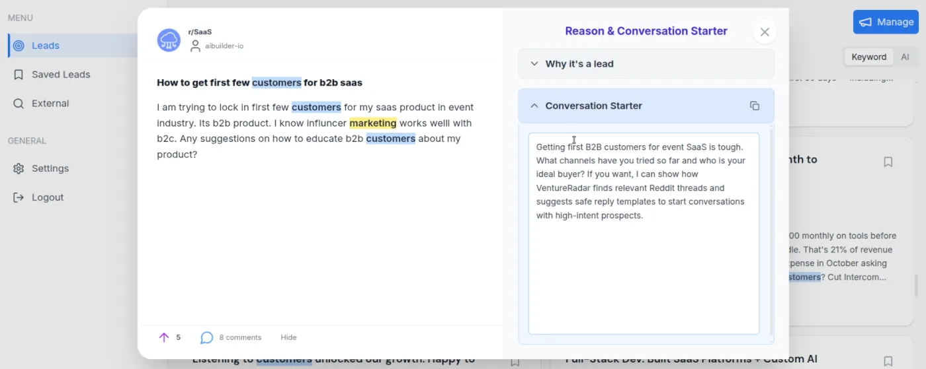Screen dimensions: 926x369
Task: Click the Reason & Conversation Starter heading
Action: (x=646, y=31)
